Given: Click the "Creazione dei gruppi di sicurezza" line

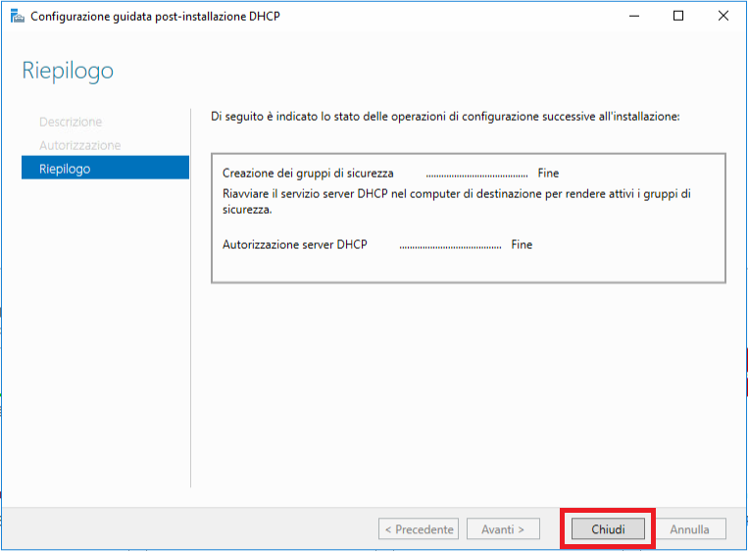Looking at the screenshot, I should (x=308, y=174).
